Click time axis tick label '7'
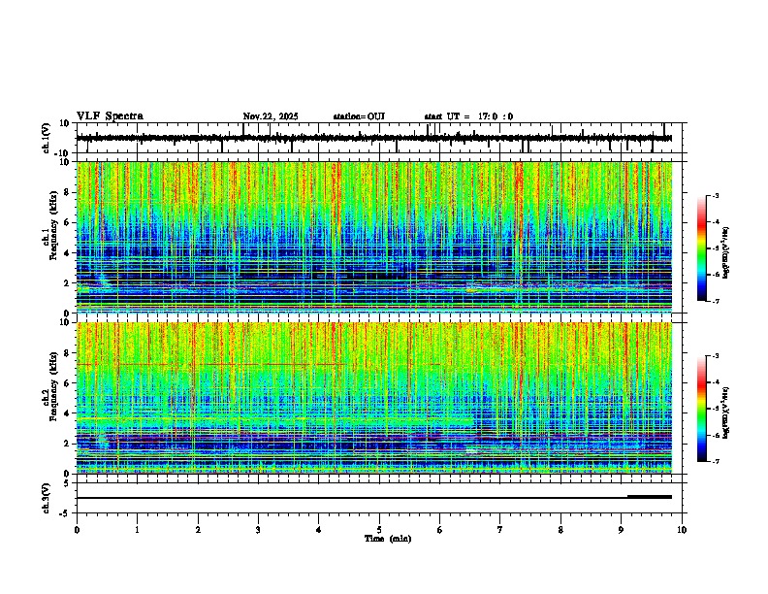This screenshot has height=594, width=768. (500, 530)
